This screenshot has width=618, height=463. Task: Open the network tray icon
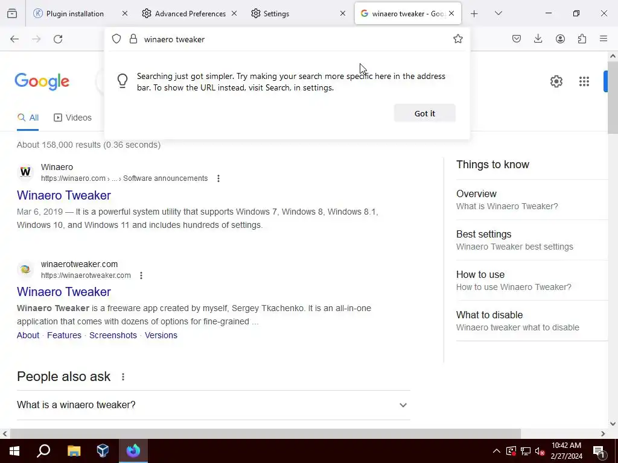[x=526, y=451]
